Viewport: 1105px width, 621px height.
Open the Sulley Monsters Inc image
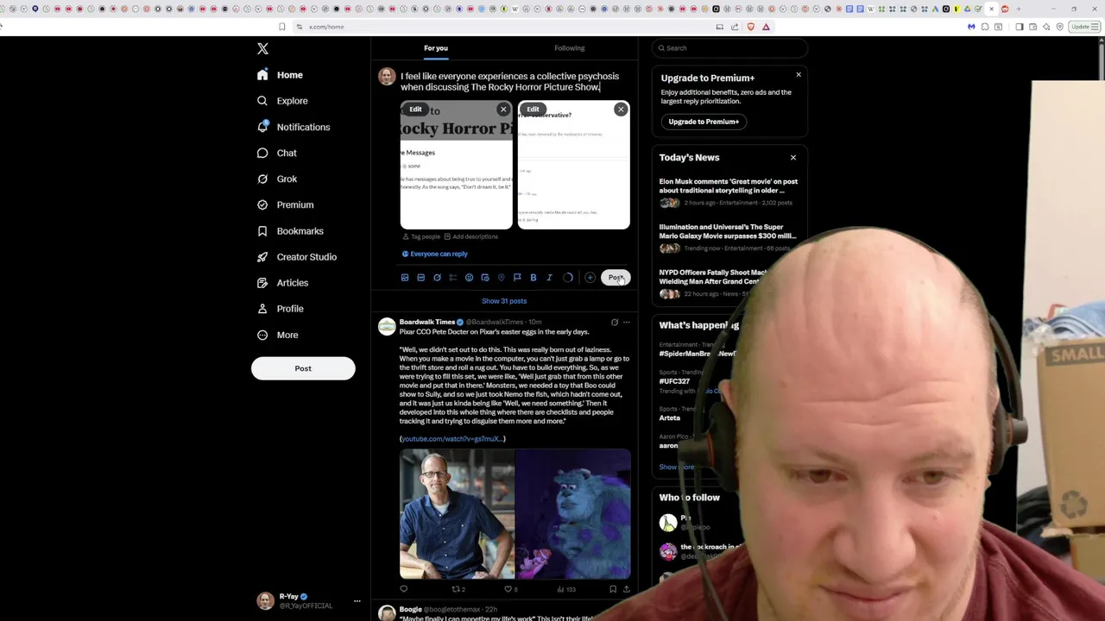click(x=573, y=514)
